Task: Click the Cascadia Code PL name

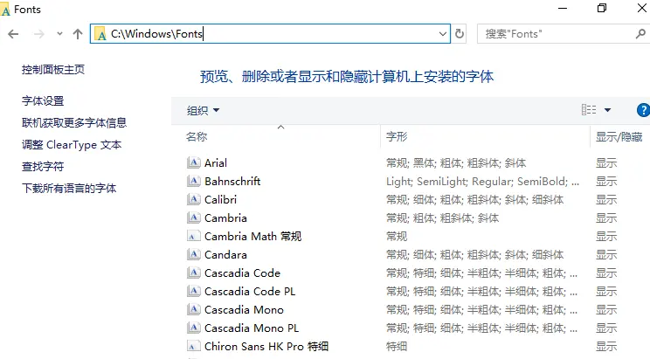Action: coord(250,292)
